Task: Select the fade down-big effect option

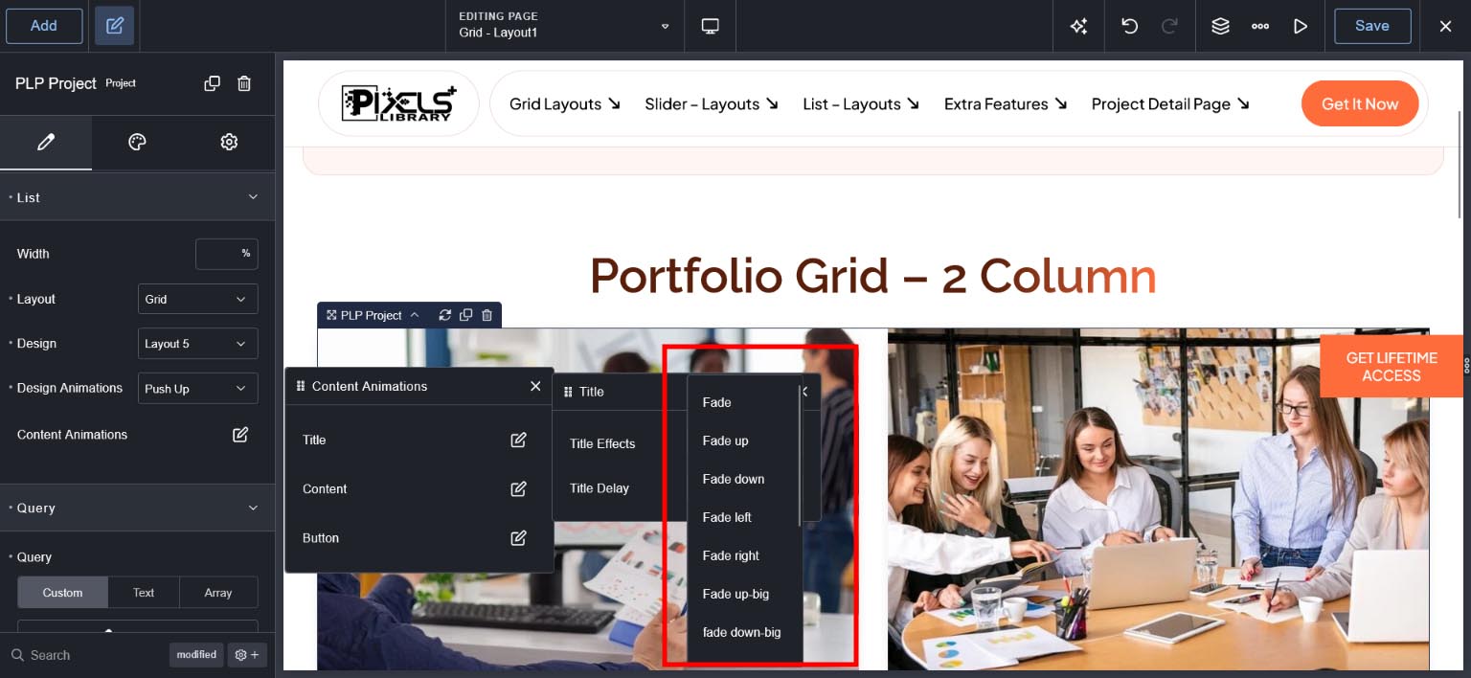Action: (x=743, y=632)
